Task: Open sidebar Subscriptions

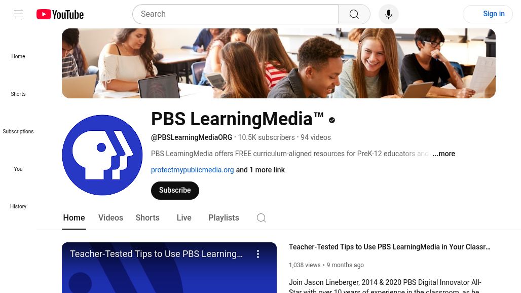Action: [x=18, y=132]
